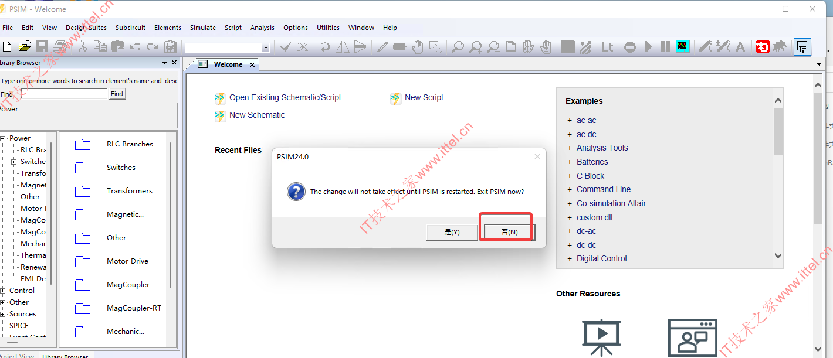
Task: Open the Design Suites menu
Action: (x=86, y=28)
